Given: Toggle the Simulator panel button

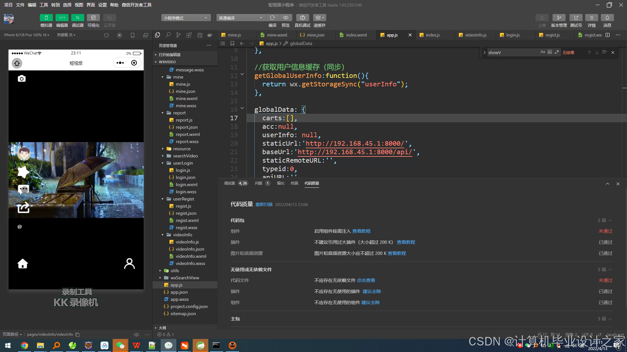Looking at the screenshot, I should pyautogui.click(x=46, y=18).
